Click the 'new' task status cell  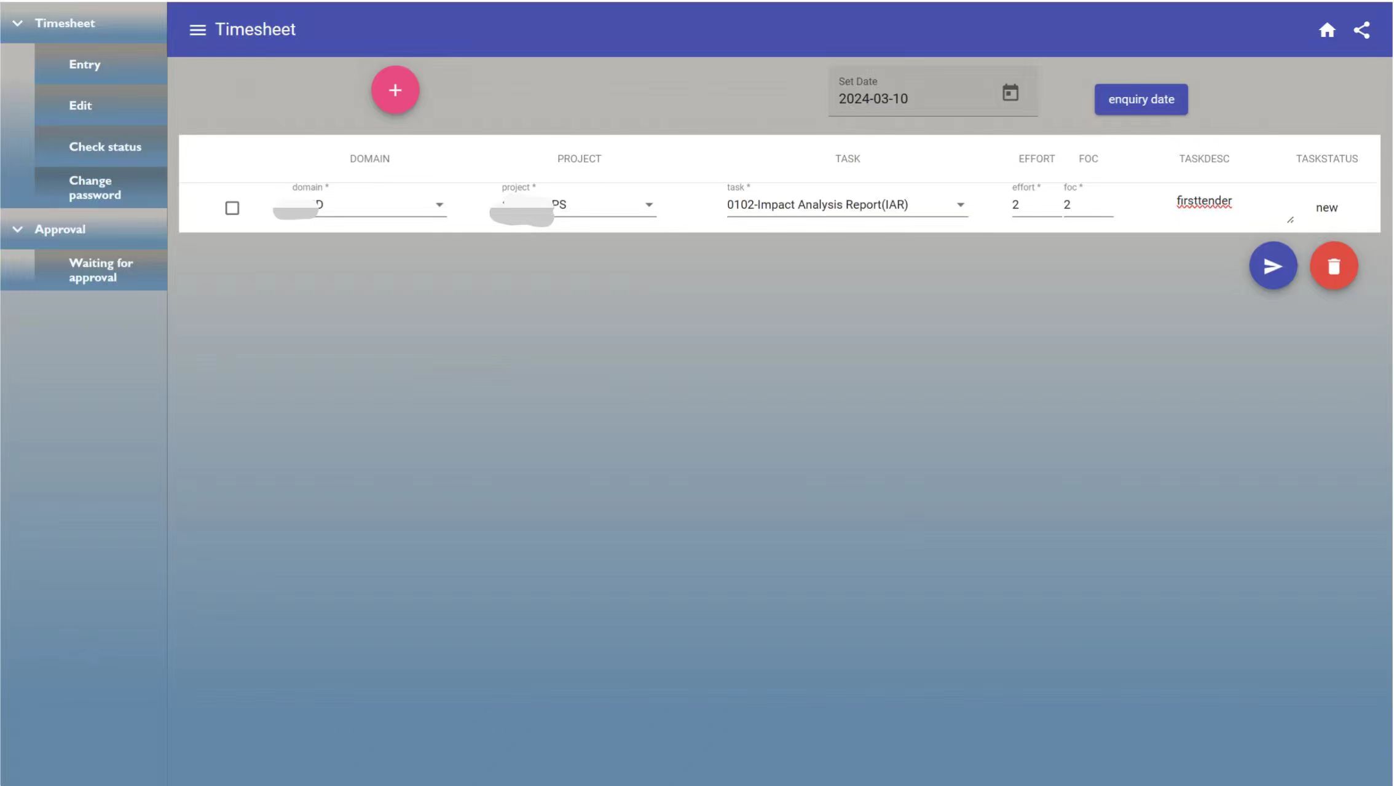[x=1326, y=208]
